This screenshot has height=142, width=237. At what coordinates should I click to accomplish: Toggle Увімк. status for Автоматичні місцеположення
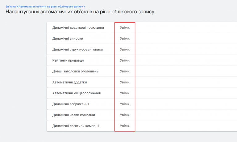[125, 93]
